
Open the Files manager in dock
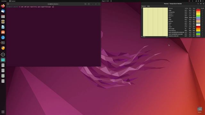pos(3,16)
